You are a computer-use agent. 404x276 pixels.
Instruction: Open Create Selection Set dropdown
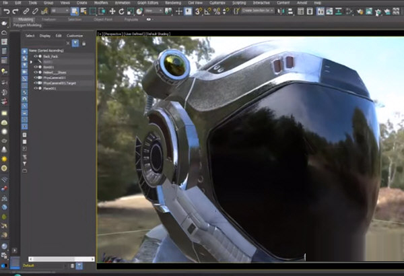(x=258, y=11)
